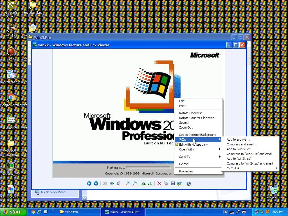Select Compress to "win2k.7z" and email
Screen dimensions: 288x216
coord(250,154)
